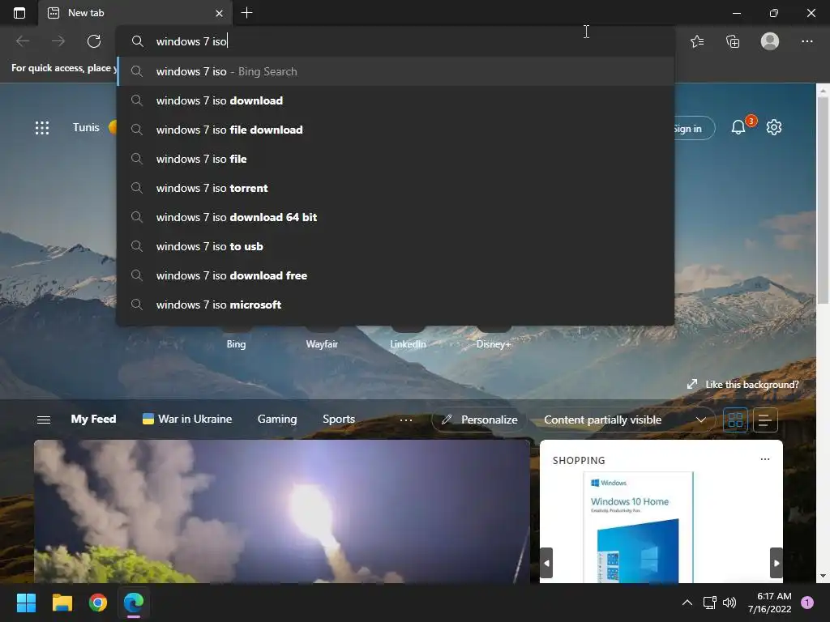Open Windows 10 Home shopping image
The width and height of the screenshot is (830, 622).
click(x=639, y=527)
